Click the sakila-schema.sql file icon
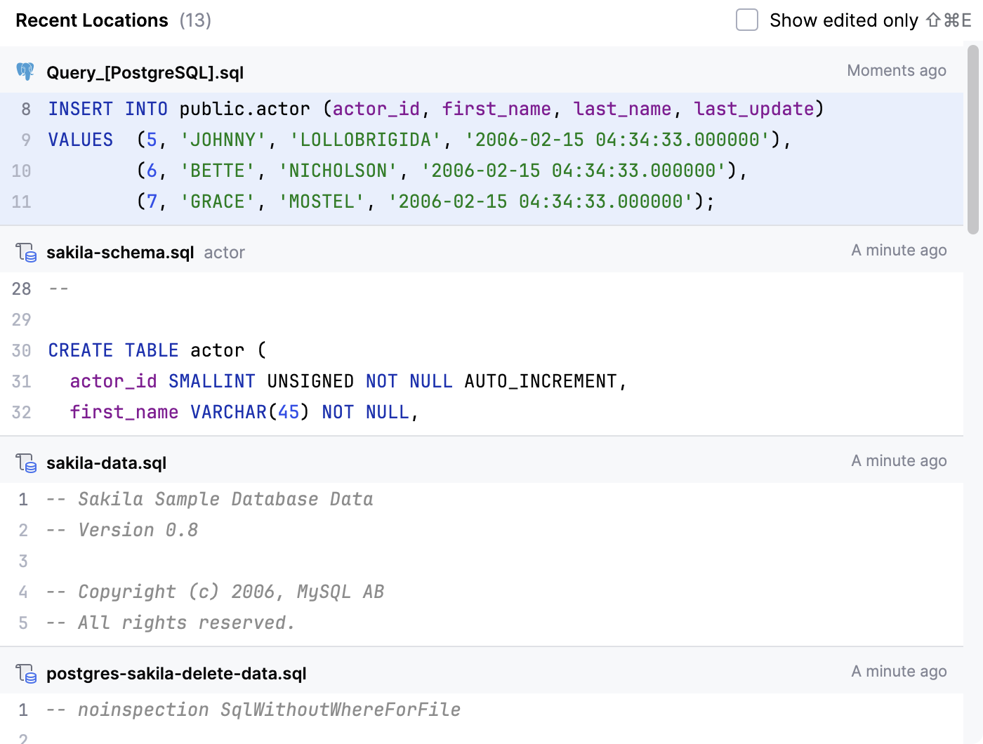 click(x=26, y=252)
